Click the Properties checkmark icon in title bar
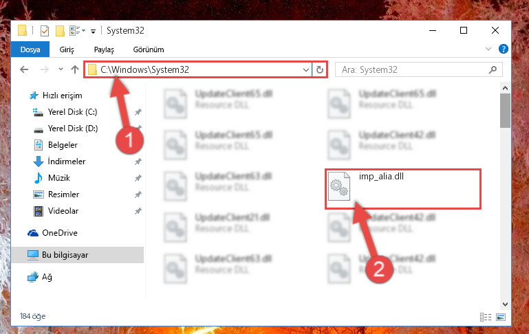Image resolution: width=529 pixels, height=334 pixels. 45,31
